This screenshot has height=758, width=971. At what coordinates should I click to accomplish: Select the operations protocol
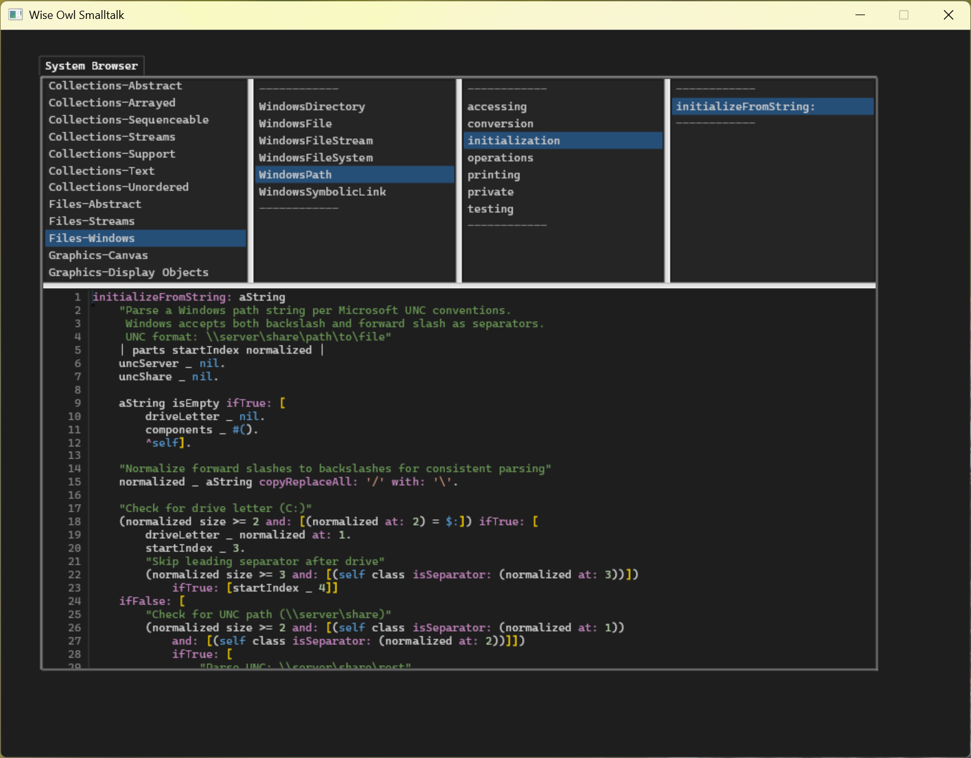pyautogui.click(x=499, y=157)
